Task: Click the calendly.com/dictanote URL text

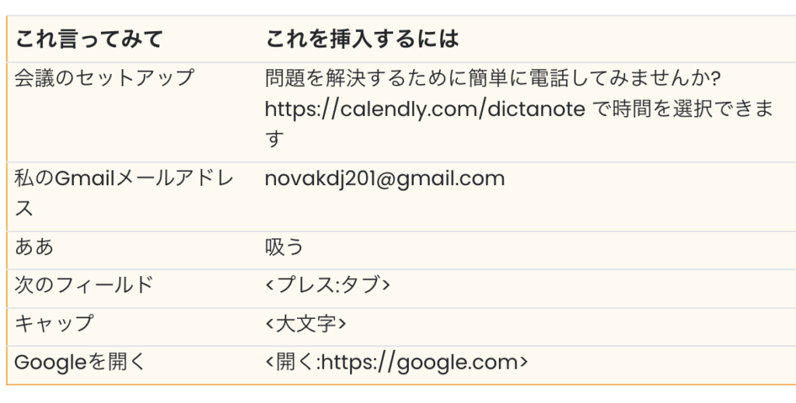Action: (x=425, y=109)
